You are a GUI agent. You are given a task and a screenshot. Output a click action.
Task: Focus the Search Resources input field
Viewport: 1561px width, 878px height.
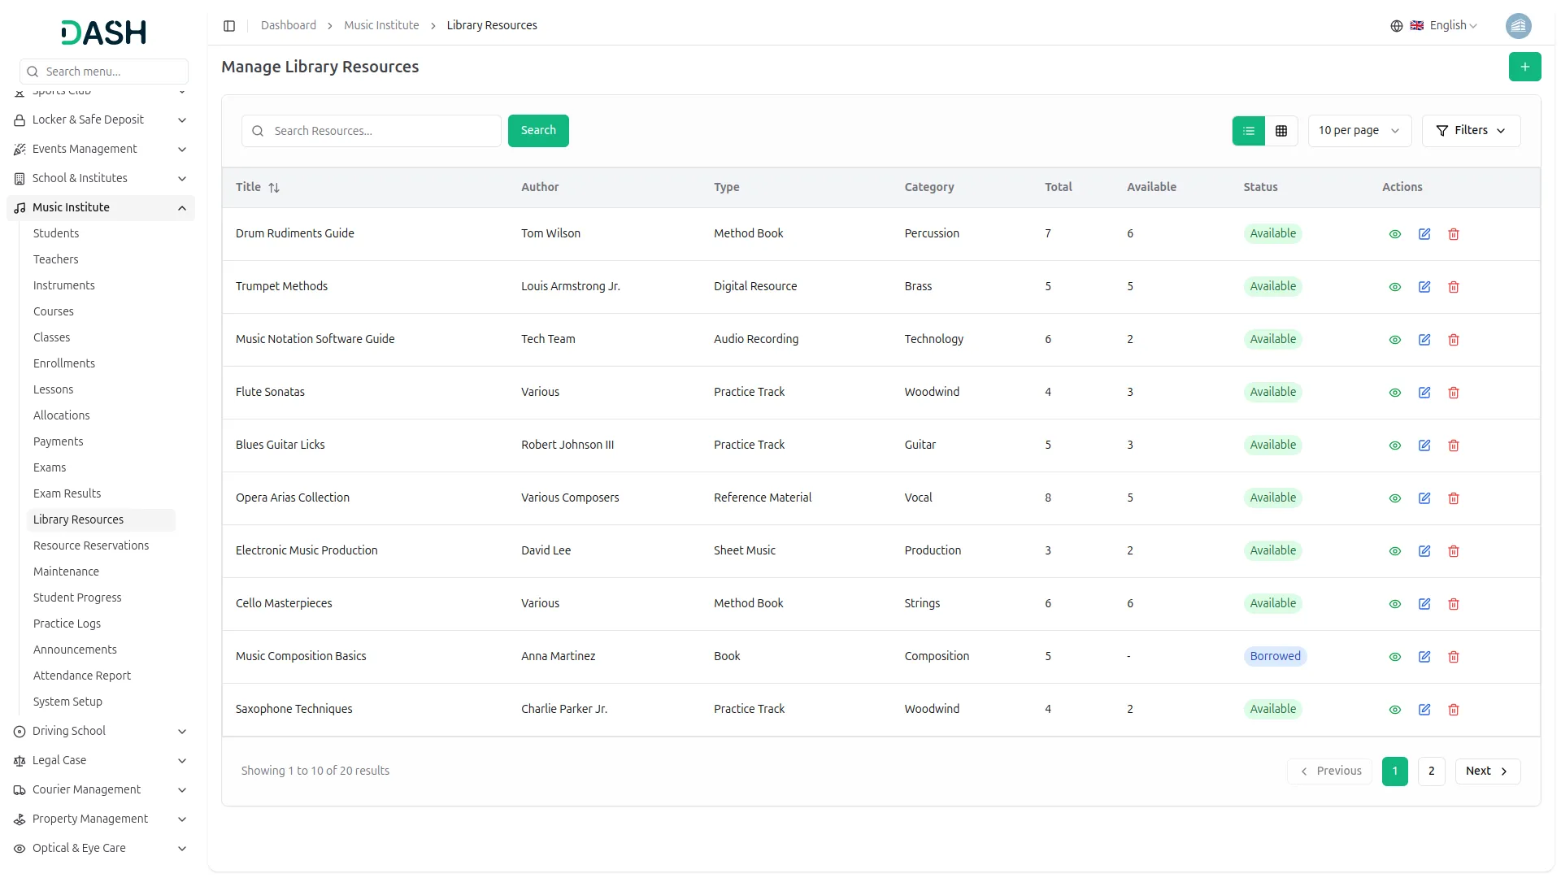point(382,131)
